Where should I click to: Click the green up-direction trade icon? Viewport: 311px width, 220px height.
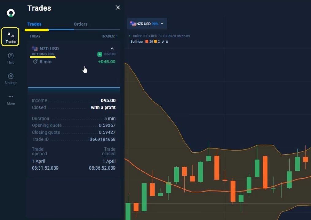pos(100,54)
